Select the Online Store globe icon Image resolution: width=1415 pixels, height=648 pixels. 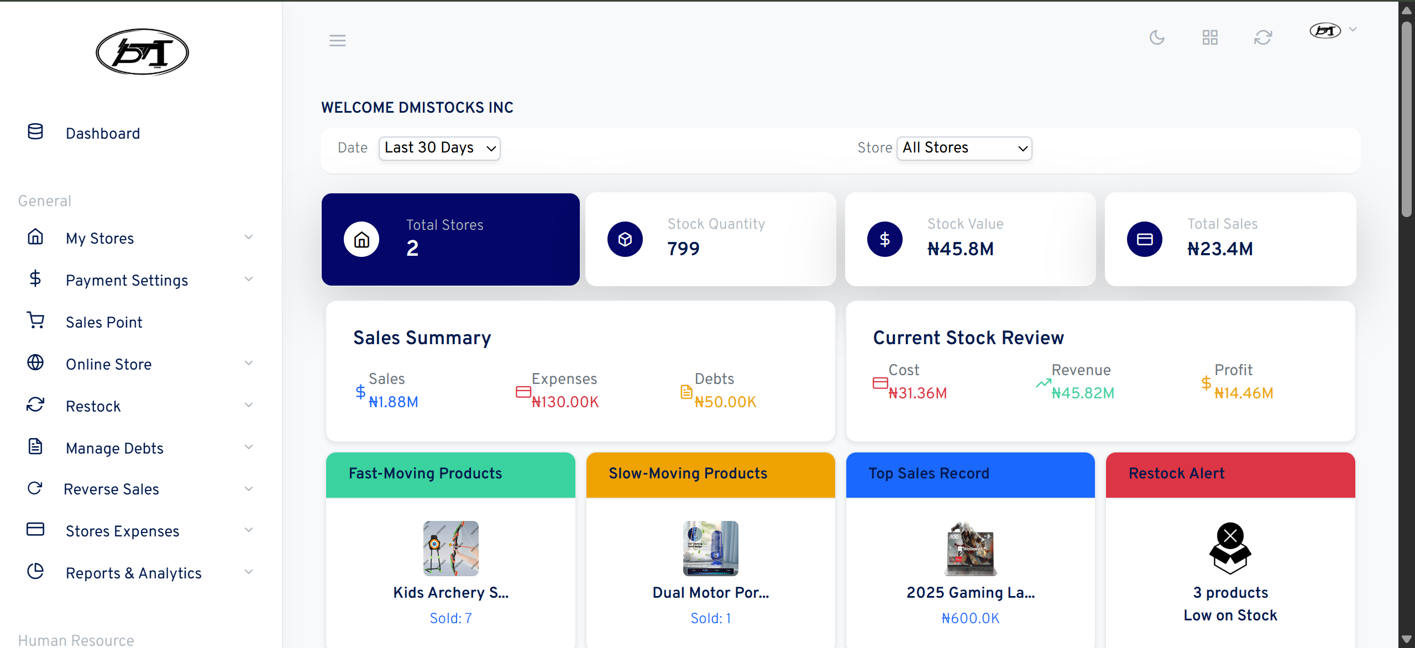coord(35,362)
